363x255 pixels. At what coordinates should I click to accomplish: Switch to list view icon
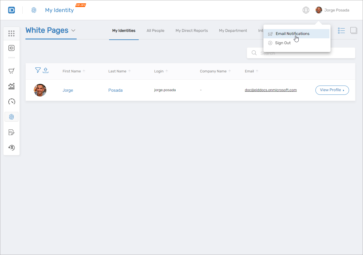coord(341,30)
